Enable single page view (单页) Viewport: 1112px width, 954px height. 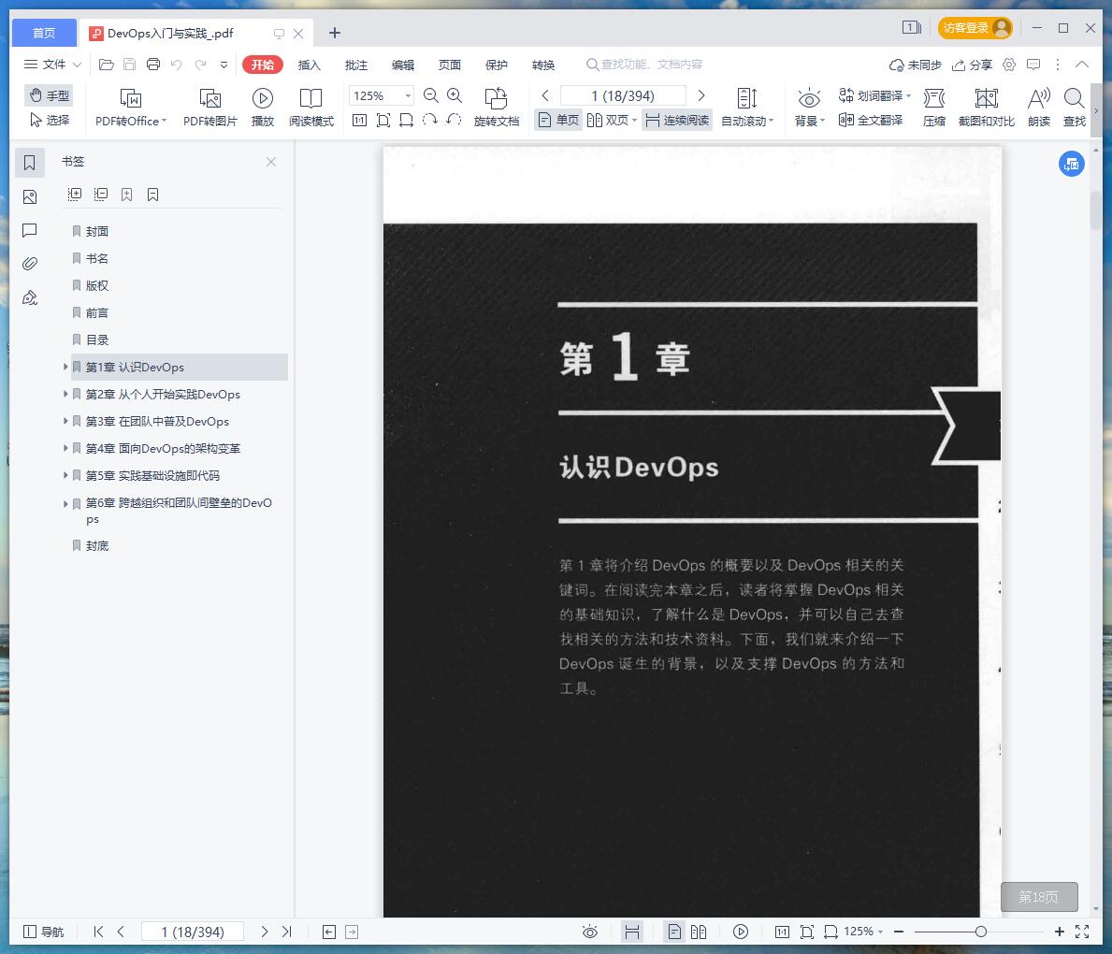click(x=559, y=121)
